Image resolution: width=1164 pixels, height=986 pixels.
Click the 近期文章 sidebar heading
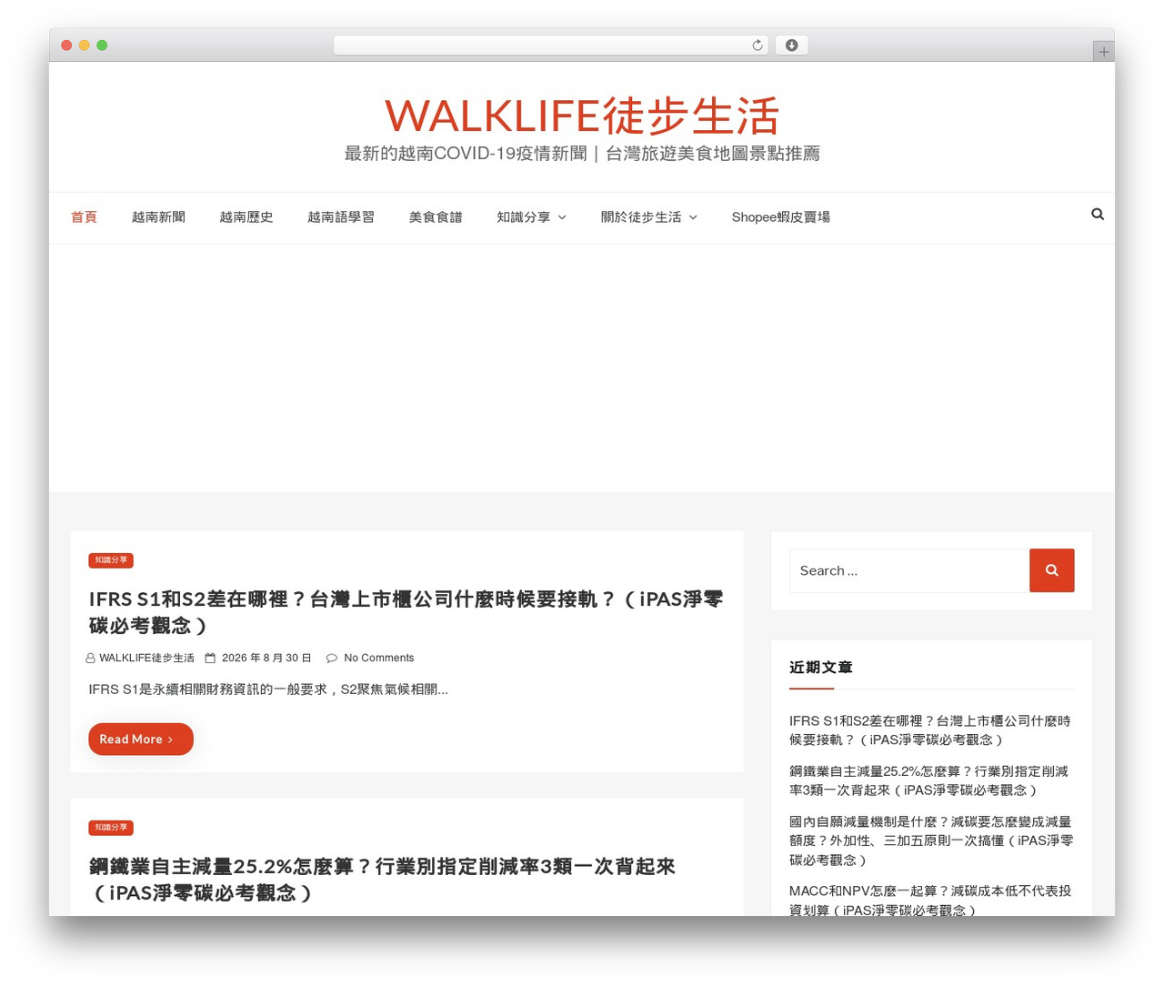click(x=821, y=668)
